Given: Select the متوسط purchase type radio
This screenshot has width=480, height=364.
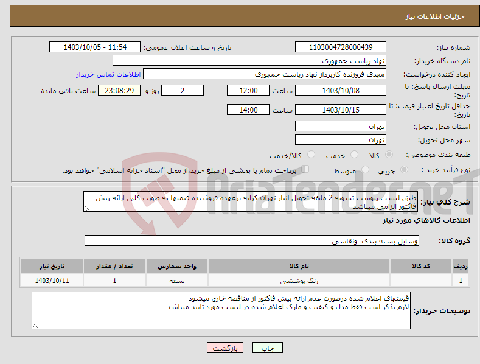Looking at the screenshot, I should click(x=365, y=169).
